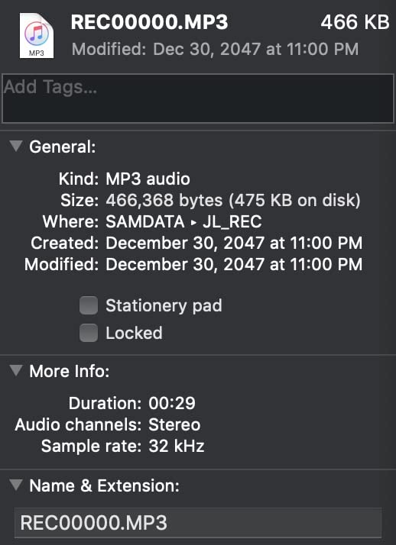Click the Add Tags field
This screenshot has height=545, width=396.
198,98
